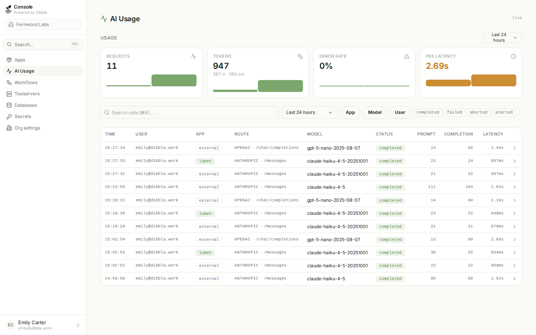Image resolution: width=536 pixels, height=335 pixels.
Task: Click the orange P95 Latency chart bar
Action: (x=494, y=80)
